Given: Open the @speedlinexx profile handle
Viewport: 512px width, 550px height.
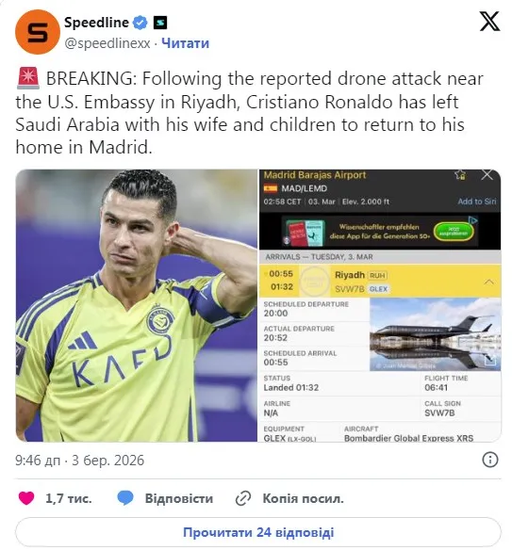Looking at the screenshot, I should point(107,43).
